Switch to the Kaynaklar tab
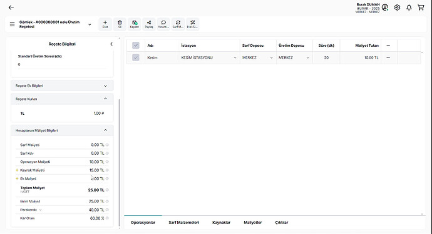The height and width of the screenshot is (234, 432). click(x=221, y=223)
